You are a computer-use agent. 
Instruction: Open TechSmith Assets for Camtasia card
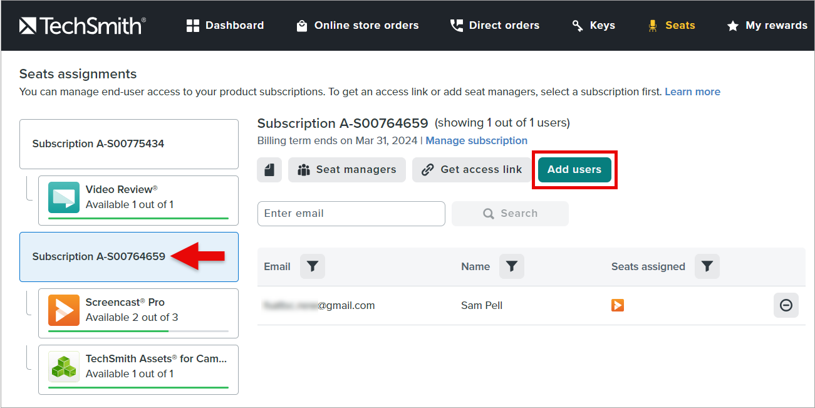(138, 370)
